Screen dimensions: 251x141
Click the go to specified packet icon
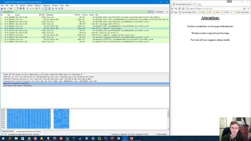click(36, 9)
